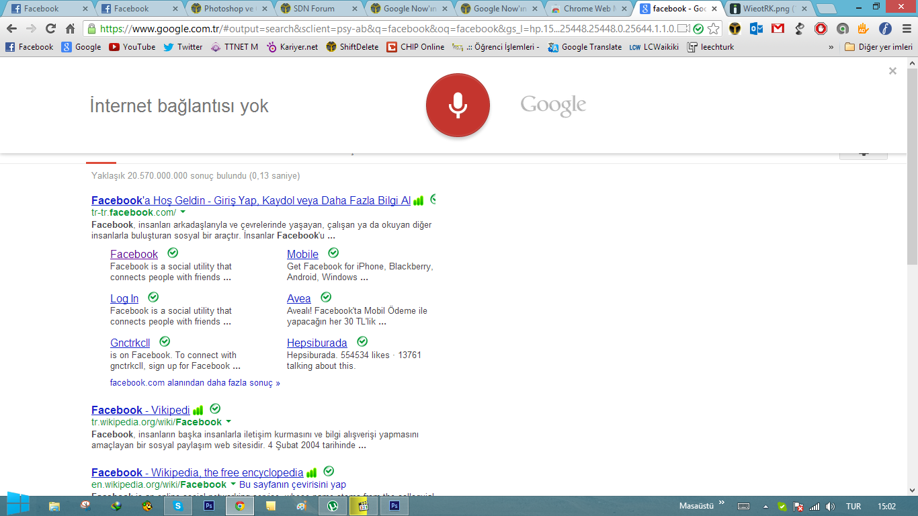918x516 pixels.
Task: Click the page vertical scrollbar thumb
Action: [x=912, y=165]
